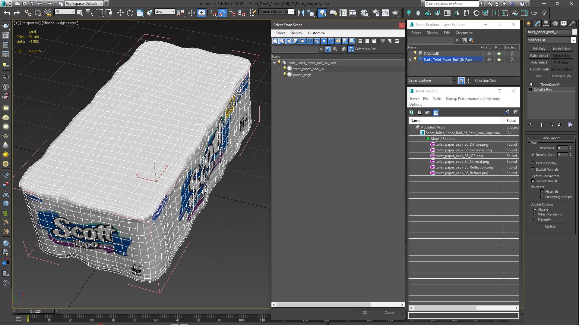579x325 pixels.
Task: Click the Redo arrow in main toolbar
Action: [x=17, y=13]
